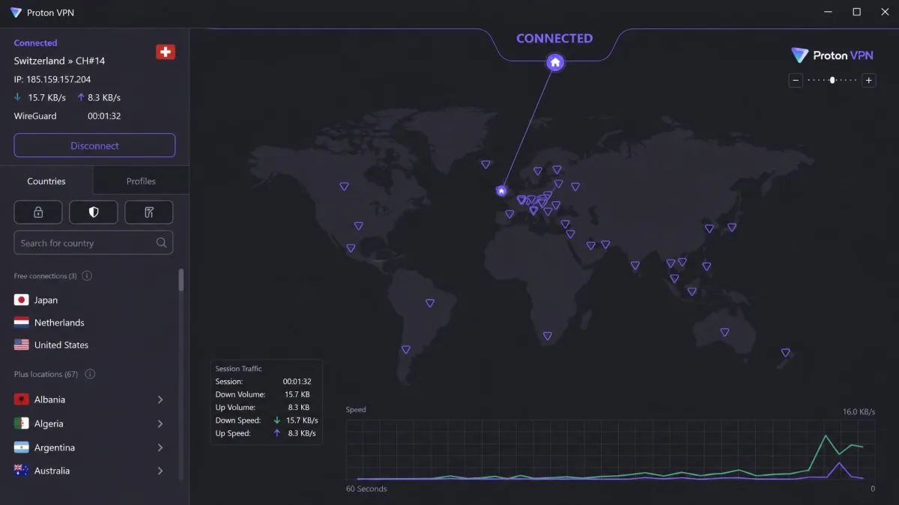Screen dimensions: 899x505
Task: Click the Australia flag icon
Action: (x=22, y=471)
